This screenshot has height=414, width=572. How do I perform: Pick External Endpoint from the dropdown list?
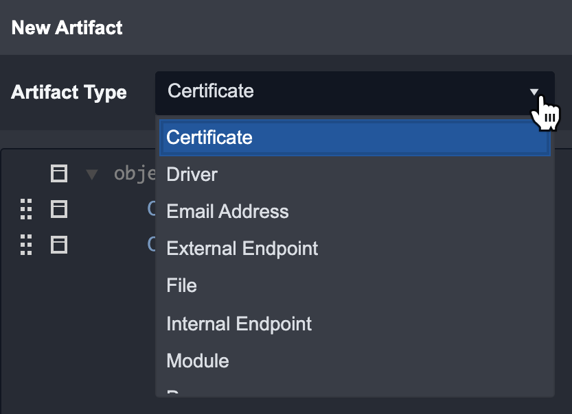pos(242,248)
